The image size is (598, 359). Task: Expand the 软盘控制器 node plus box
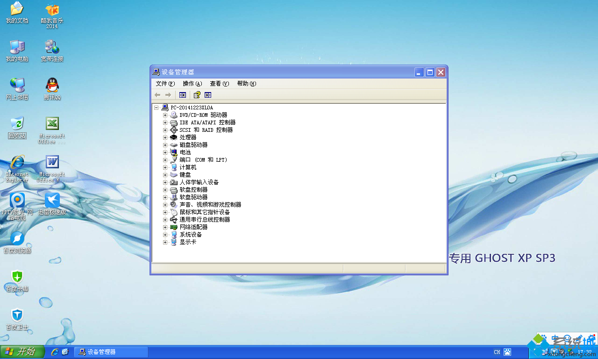[165, 190]
